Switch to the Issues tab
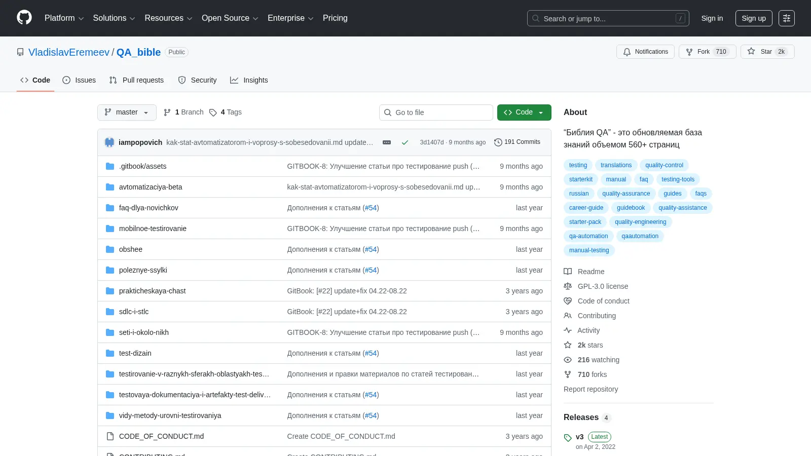 (x=79, y=80)
